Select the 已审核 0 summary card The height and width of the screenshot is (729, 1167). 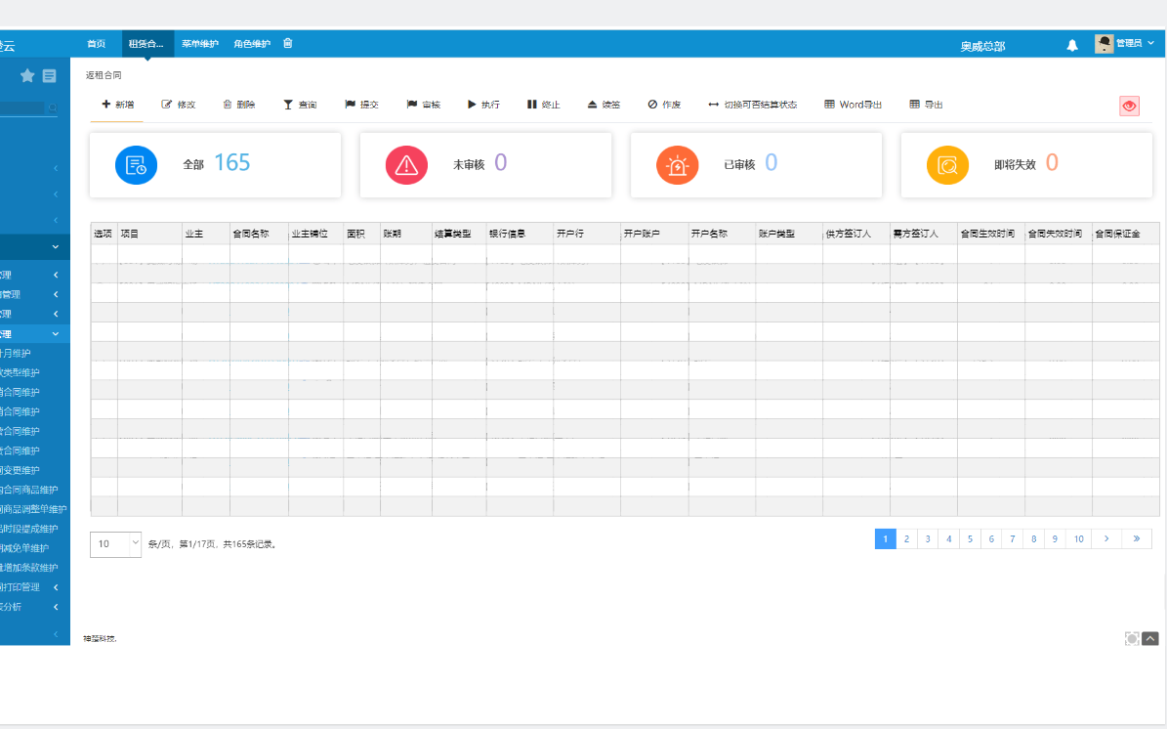tap(756, 165)
